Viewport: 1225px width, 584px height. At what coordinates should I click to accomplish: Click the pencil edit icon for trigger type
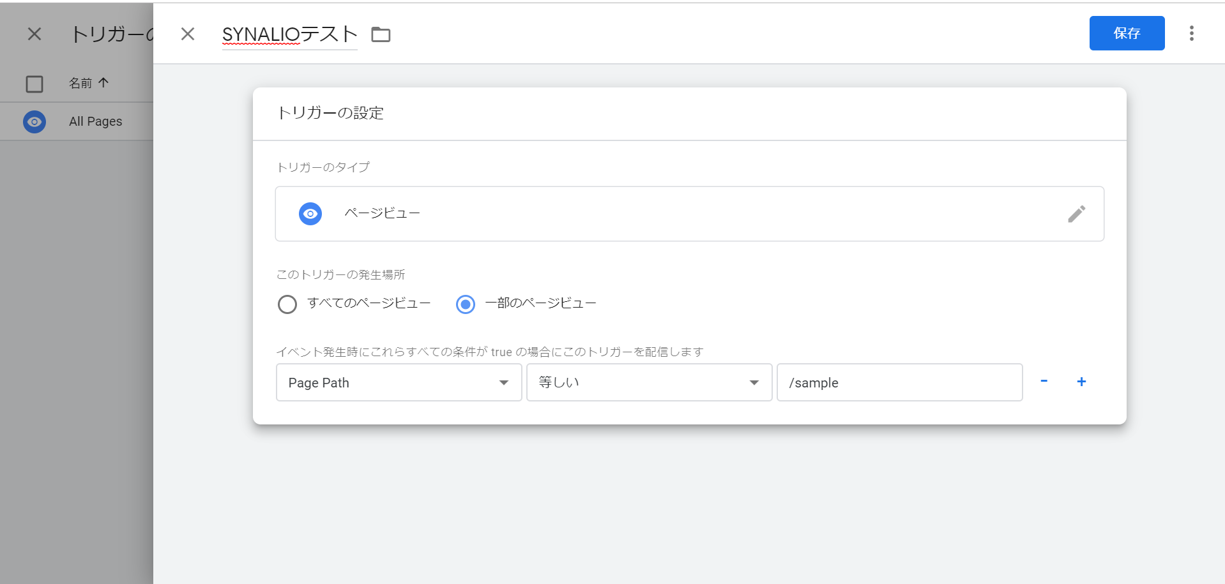tap(1076, 214)
